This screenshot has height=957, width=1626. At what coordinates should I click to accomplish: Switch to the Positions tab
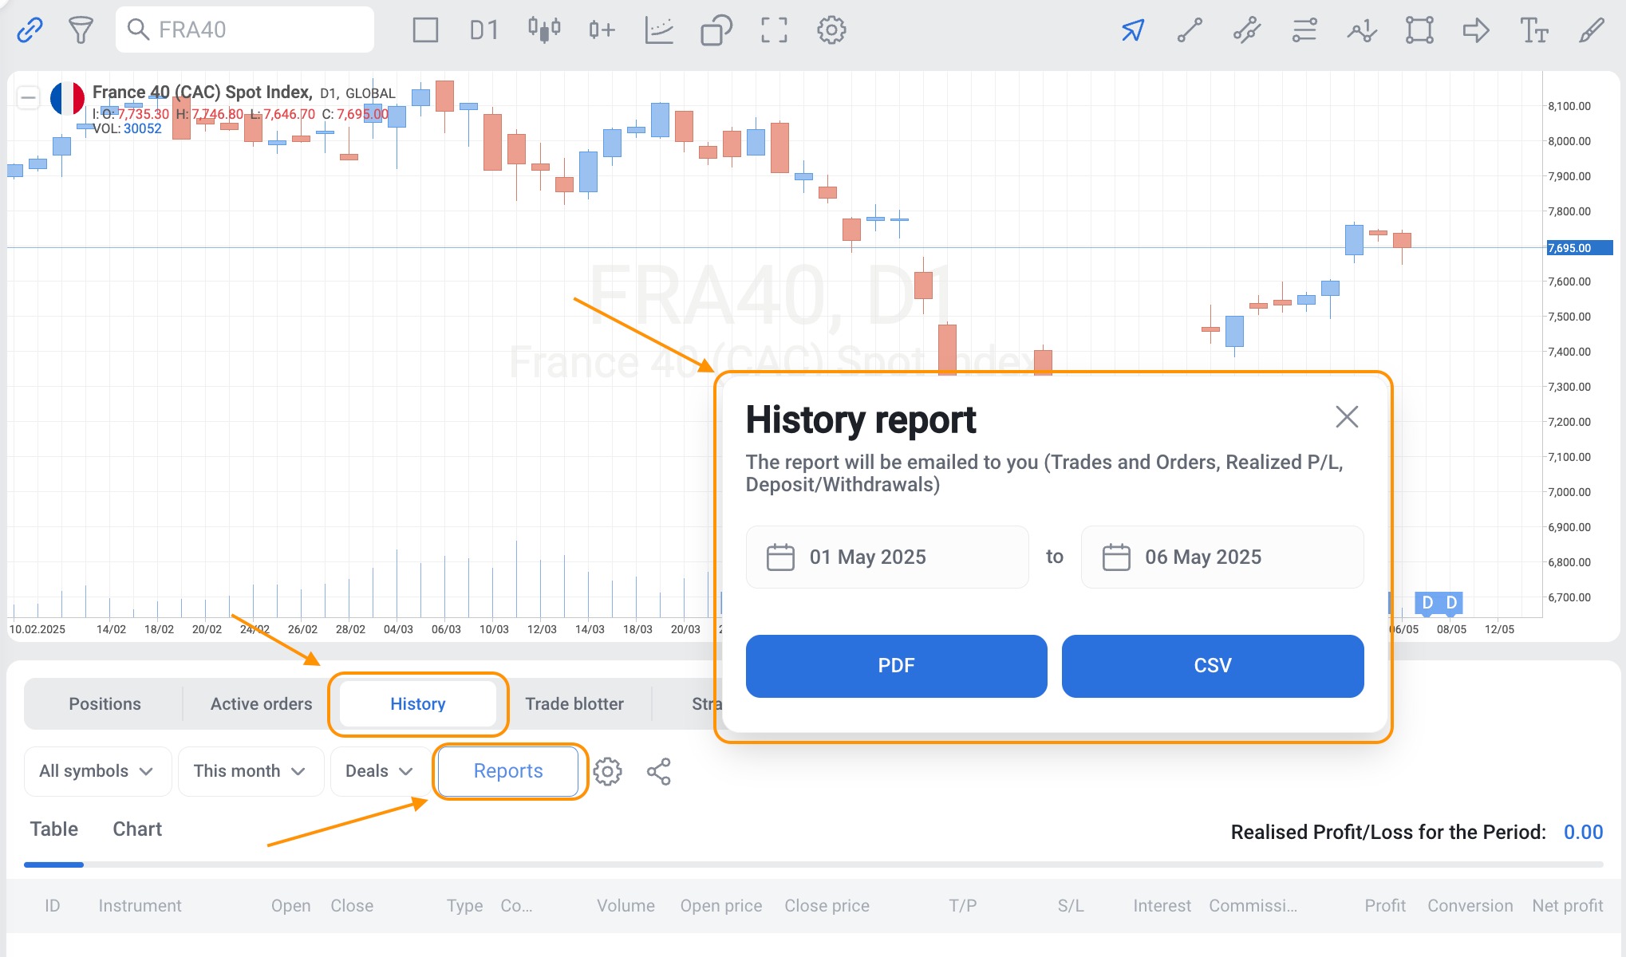pyautogui.click(x=105, y=704)
